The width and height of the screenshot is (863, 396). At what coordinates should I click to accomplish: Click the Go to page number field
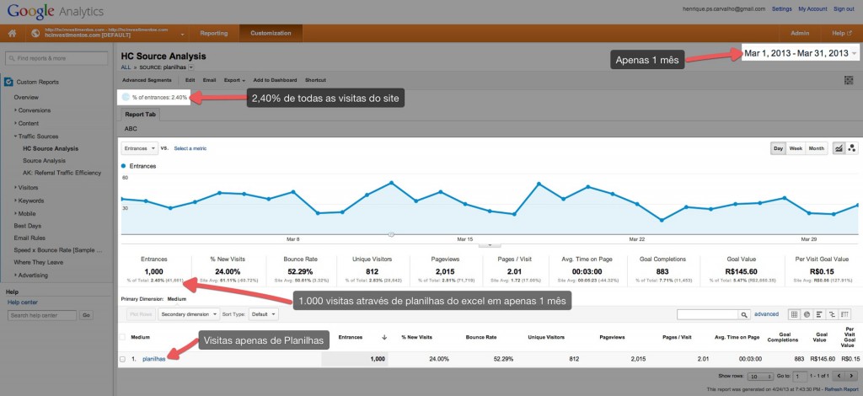click(x=801, y=377)
